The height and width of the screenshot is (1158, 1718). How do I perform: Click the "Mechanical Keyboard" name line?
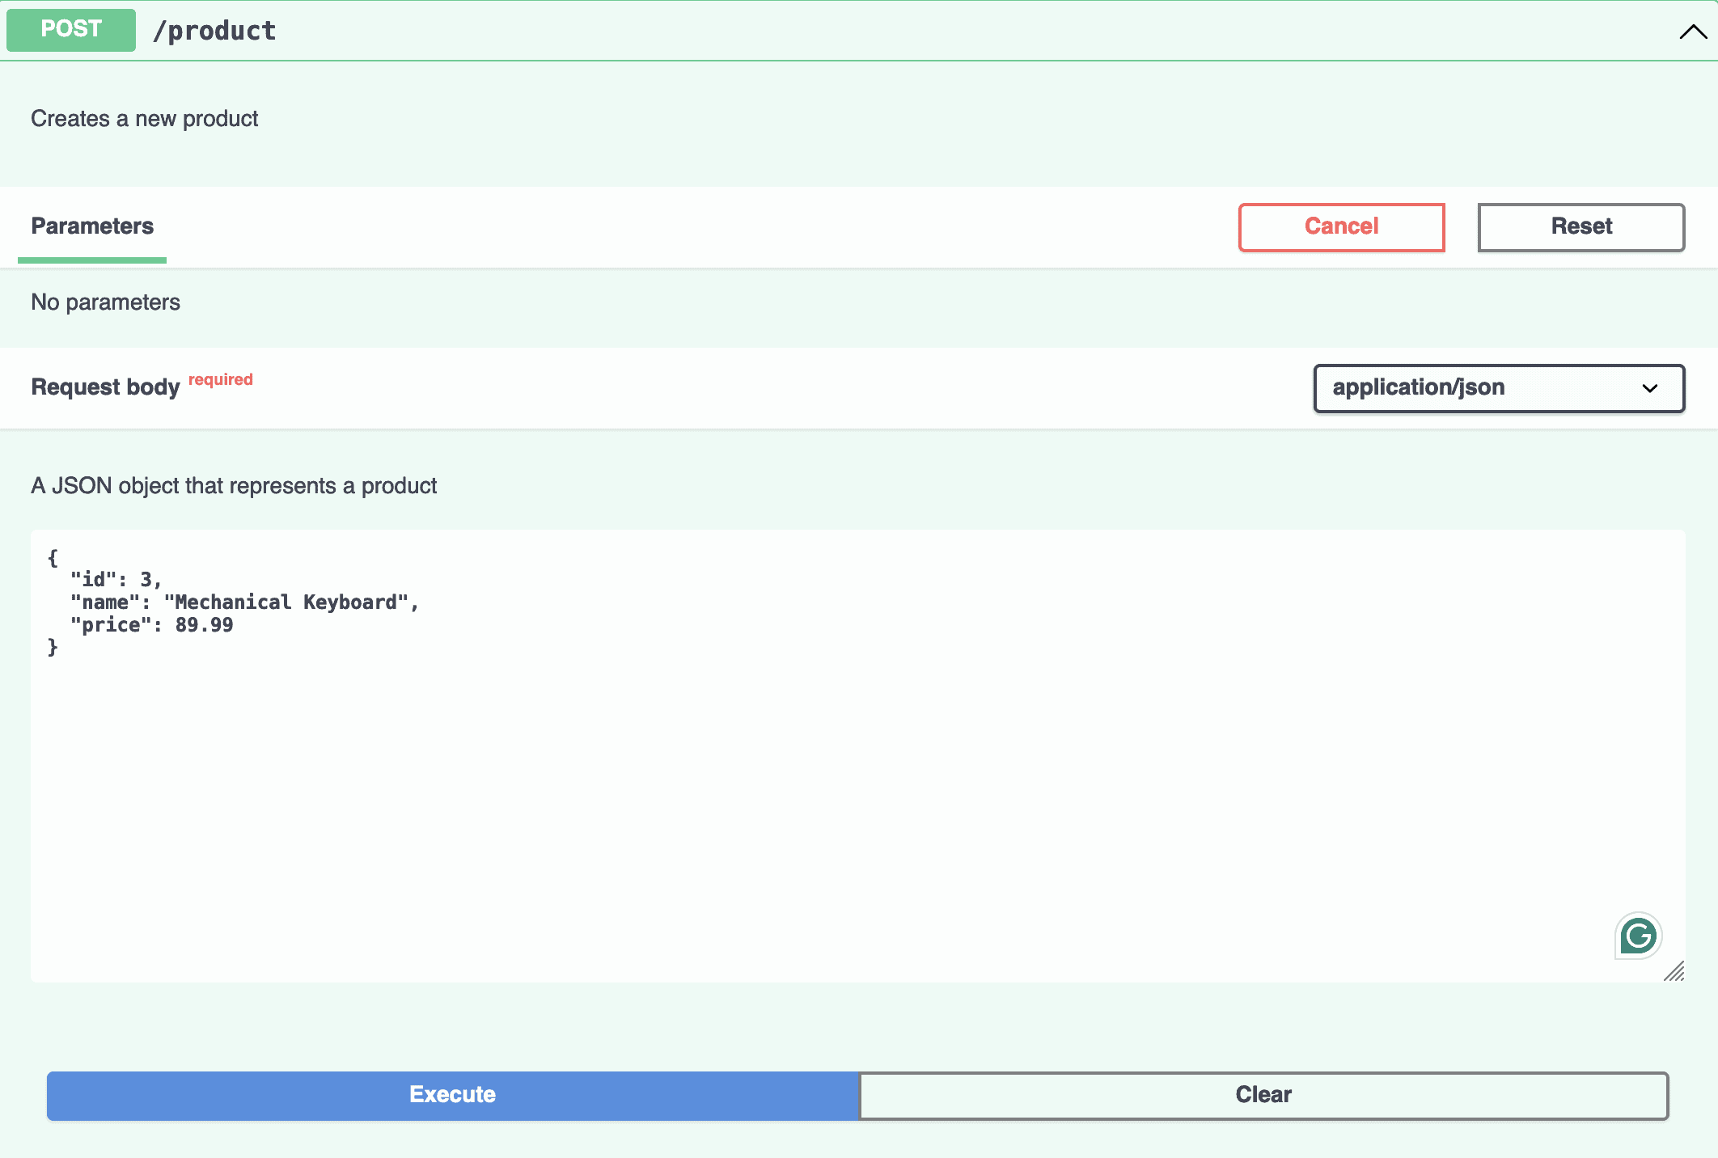point(244,602)
